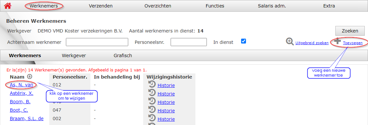Go to the red home icon

tap(8, 6)
